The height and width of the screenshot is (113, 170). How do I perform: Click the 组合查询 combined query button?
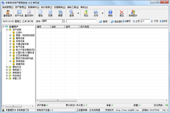(116, 21)
